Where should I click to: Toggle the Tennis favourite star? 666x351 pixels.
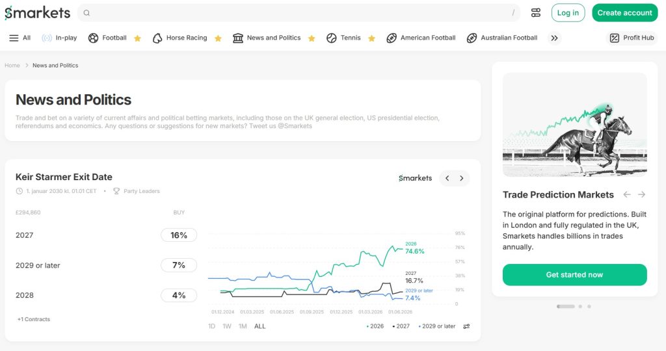(x=371, y=38)
